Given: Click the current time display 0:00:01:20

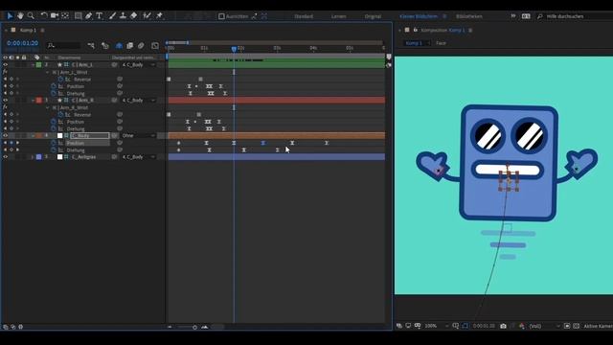Looking at the screenshot, I should click(x=23, y=43).
